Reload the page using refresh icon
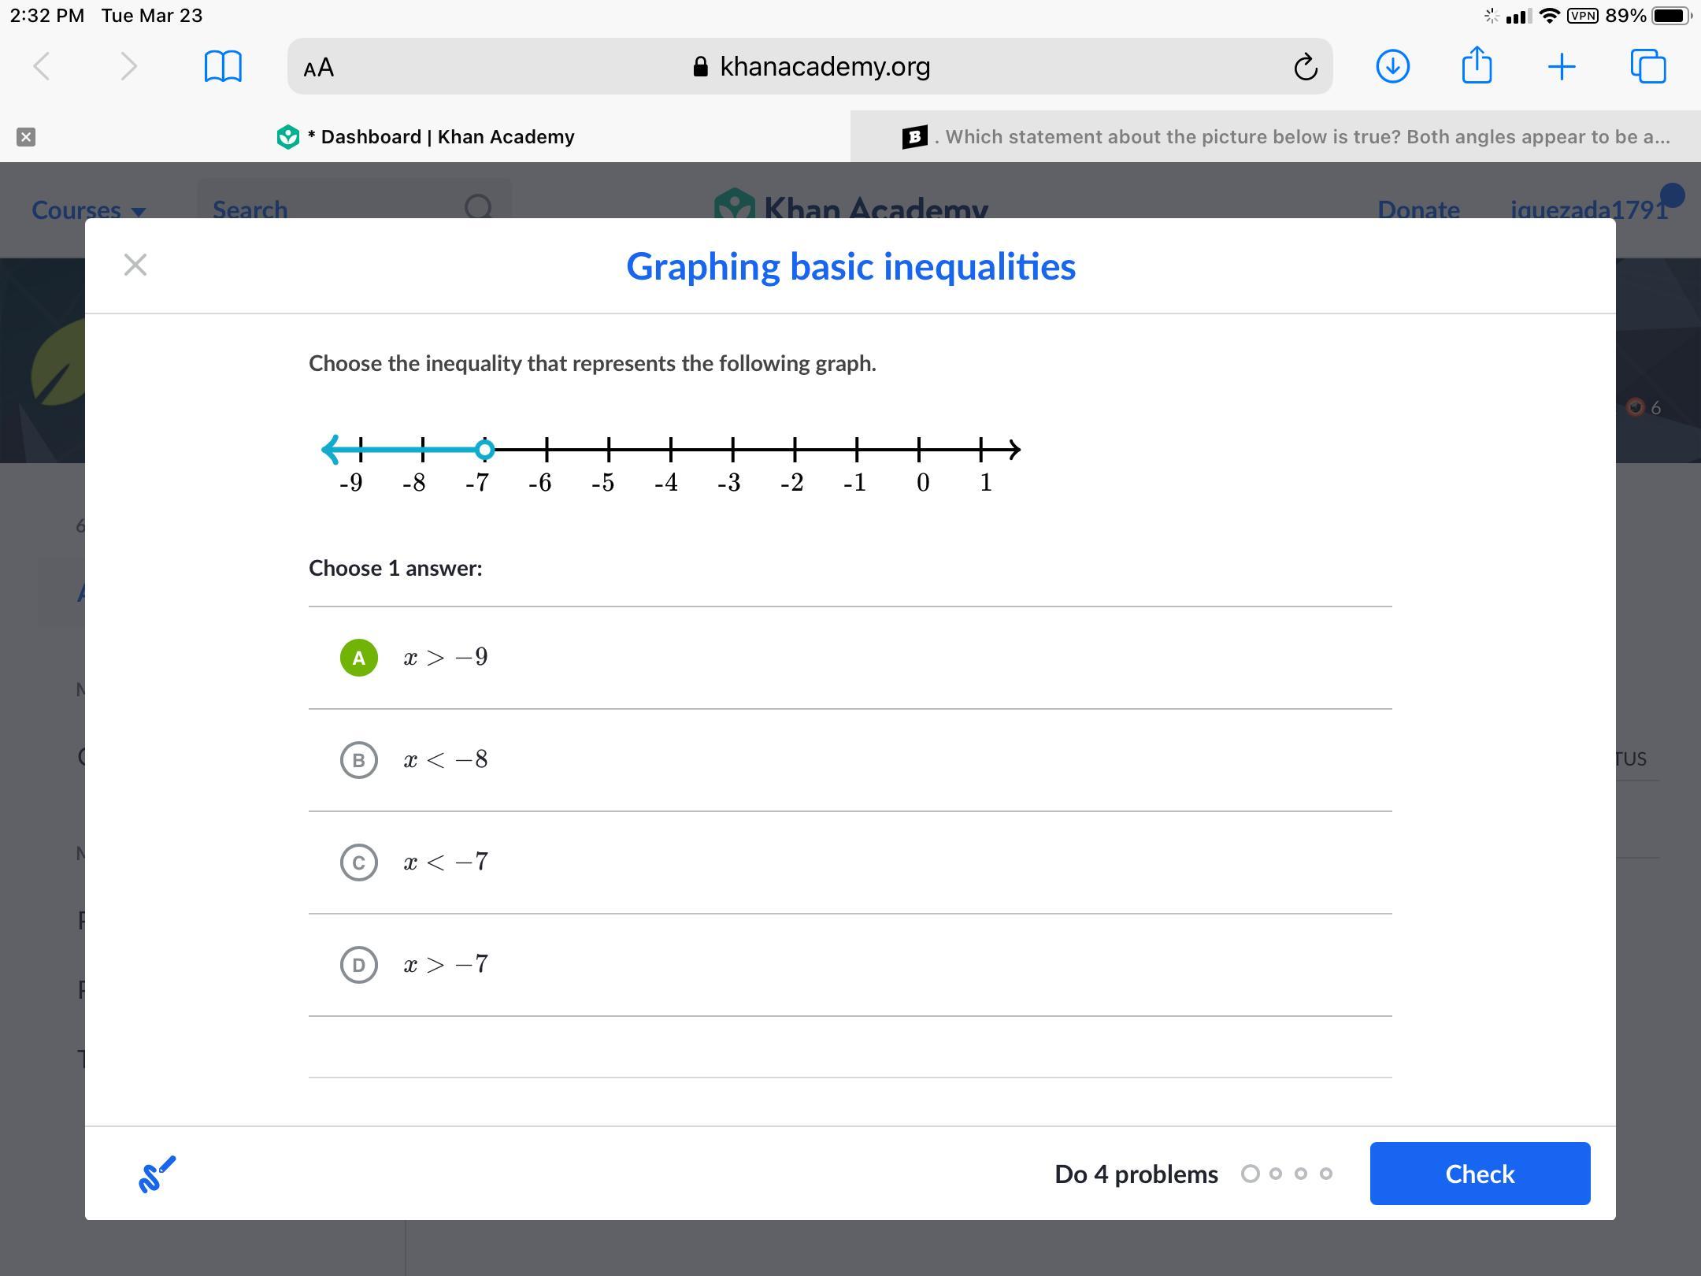The width and height of the screenshot is (1701, 1276). coord(1305,67)
